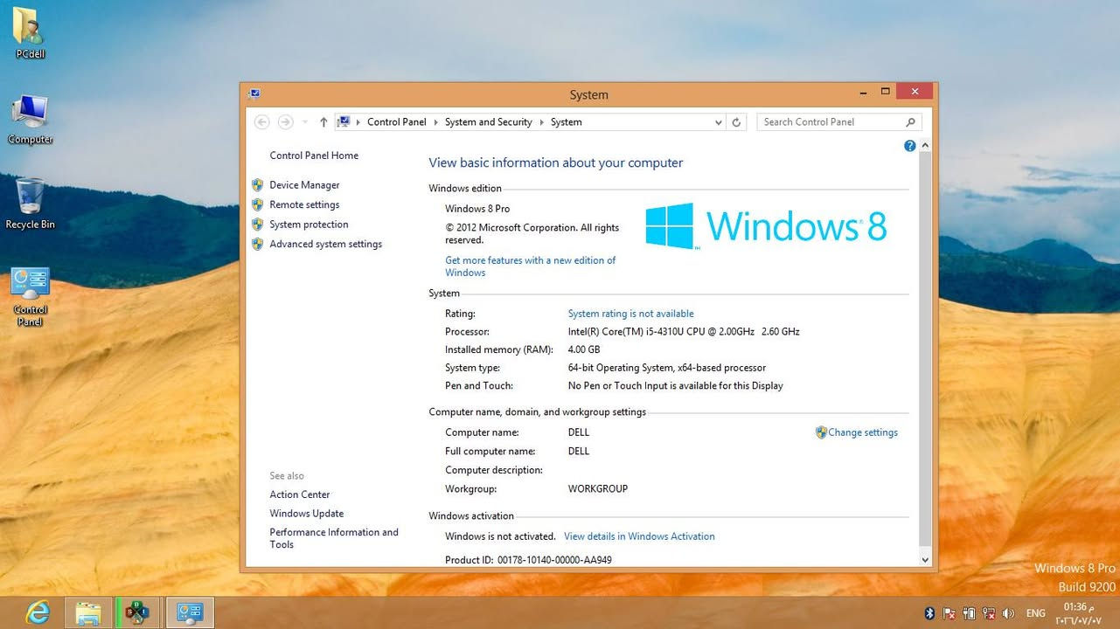Click scrollbar up arrow in System window
Image resolution: width=1120 pixels, height=629 pixels.
point(925,146)
